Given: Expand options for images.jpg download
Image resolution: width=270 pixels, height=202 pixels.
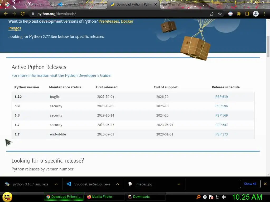Looking at the screenshot, I should 179,184.
